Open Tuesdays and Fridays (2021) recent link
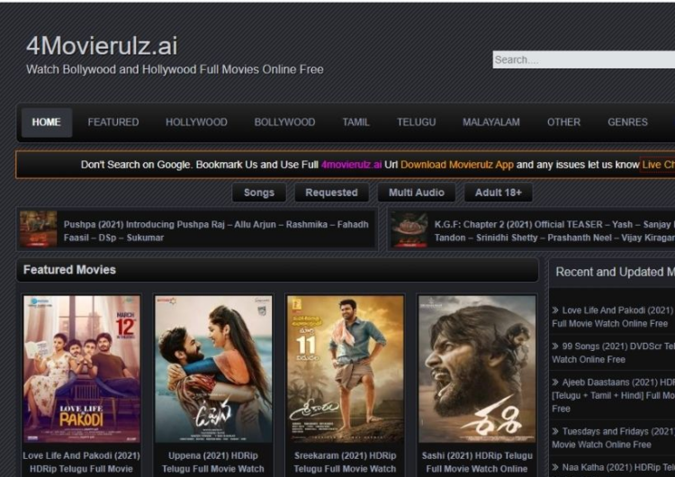Viewport: 675px width, 477px height. pos(613,437)
